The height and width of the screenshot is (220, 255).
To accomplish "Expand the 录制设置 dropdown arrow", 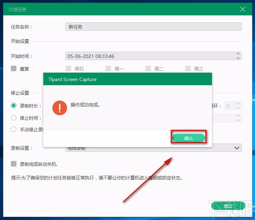I will pyautogui.click(x=237, y=148).
